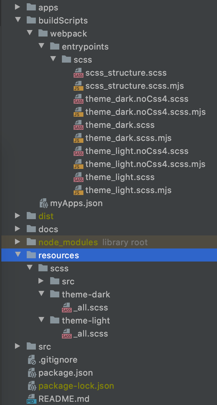This screenshot has height=405, width=217.
Task: Click SASS icon of theme_dark.noCss4.scss
Action: 78,99
